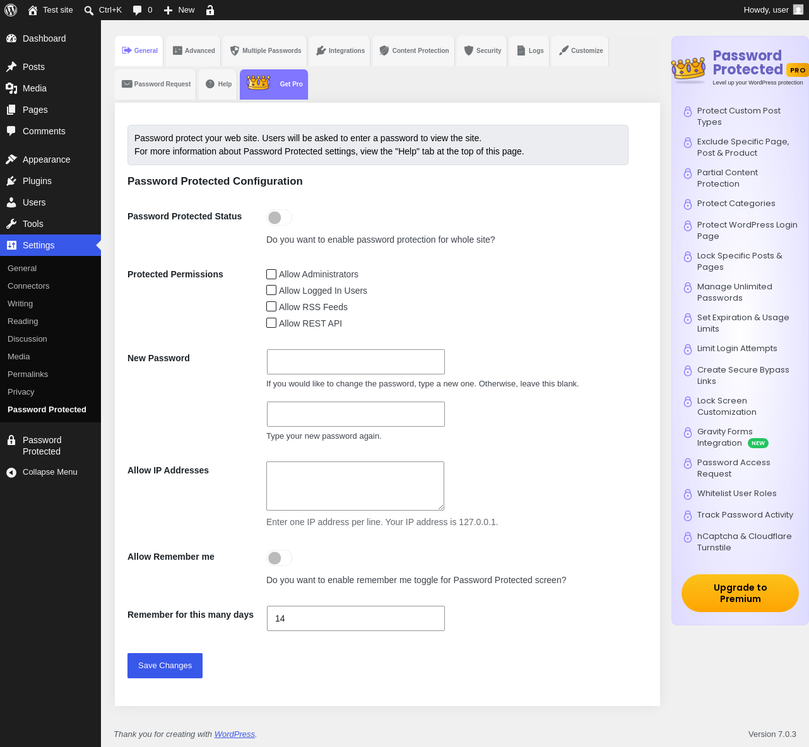
Task: Click the Security shield icon
Action: (x=469, y=50)
